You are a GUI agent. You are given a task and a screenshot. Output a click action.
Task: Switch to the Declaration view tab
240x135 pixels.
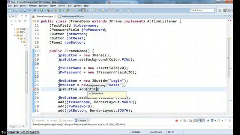66,121
